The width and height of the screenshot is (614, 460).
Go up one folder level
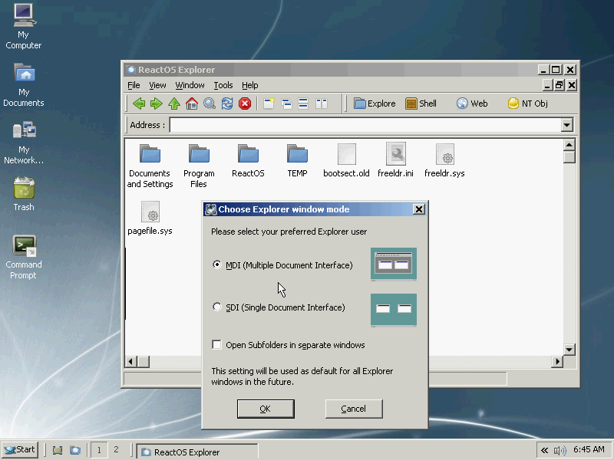174,103
